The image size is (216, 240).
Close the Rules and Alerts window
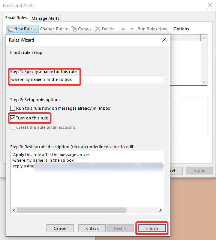pyautogui.click(x=210, y=5)
